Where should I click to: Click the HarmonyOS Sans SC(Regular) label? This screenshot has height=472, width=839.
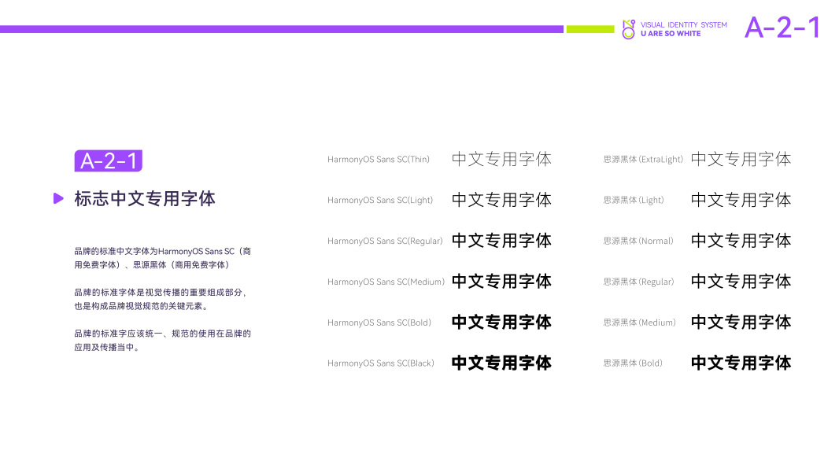[x=385, y=241]
